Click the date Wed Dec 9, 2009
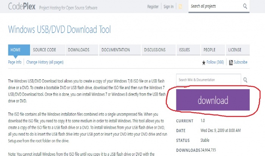Image resolution: width=265 pixels, height=156 pixels. [x=220, y=130]
